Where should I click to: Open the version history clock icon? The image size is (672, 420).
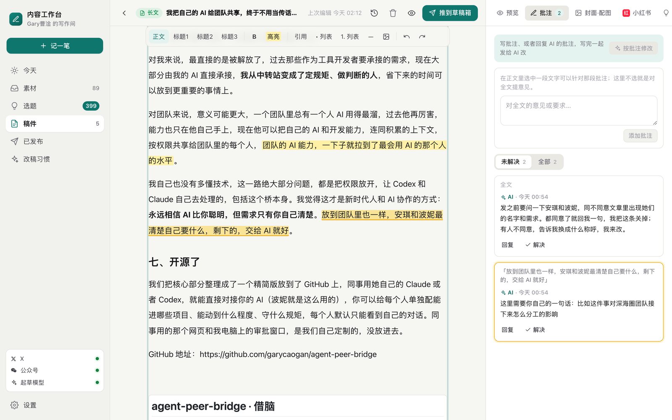(374, 13)
